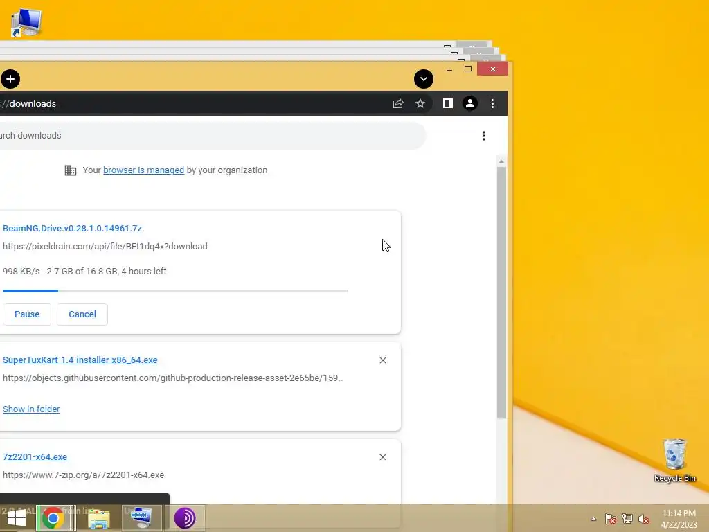Open SuperTuxKart-1.4-installer-x86_64.exe link

point(80,360)
